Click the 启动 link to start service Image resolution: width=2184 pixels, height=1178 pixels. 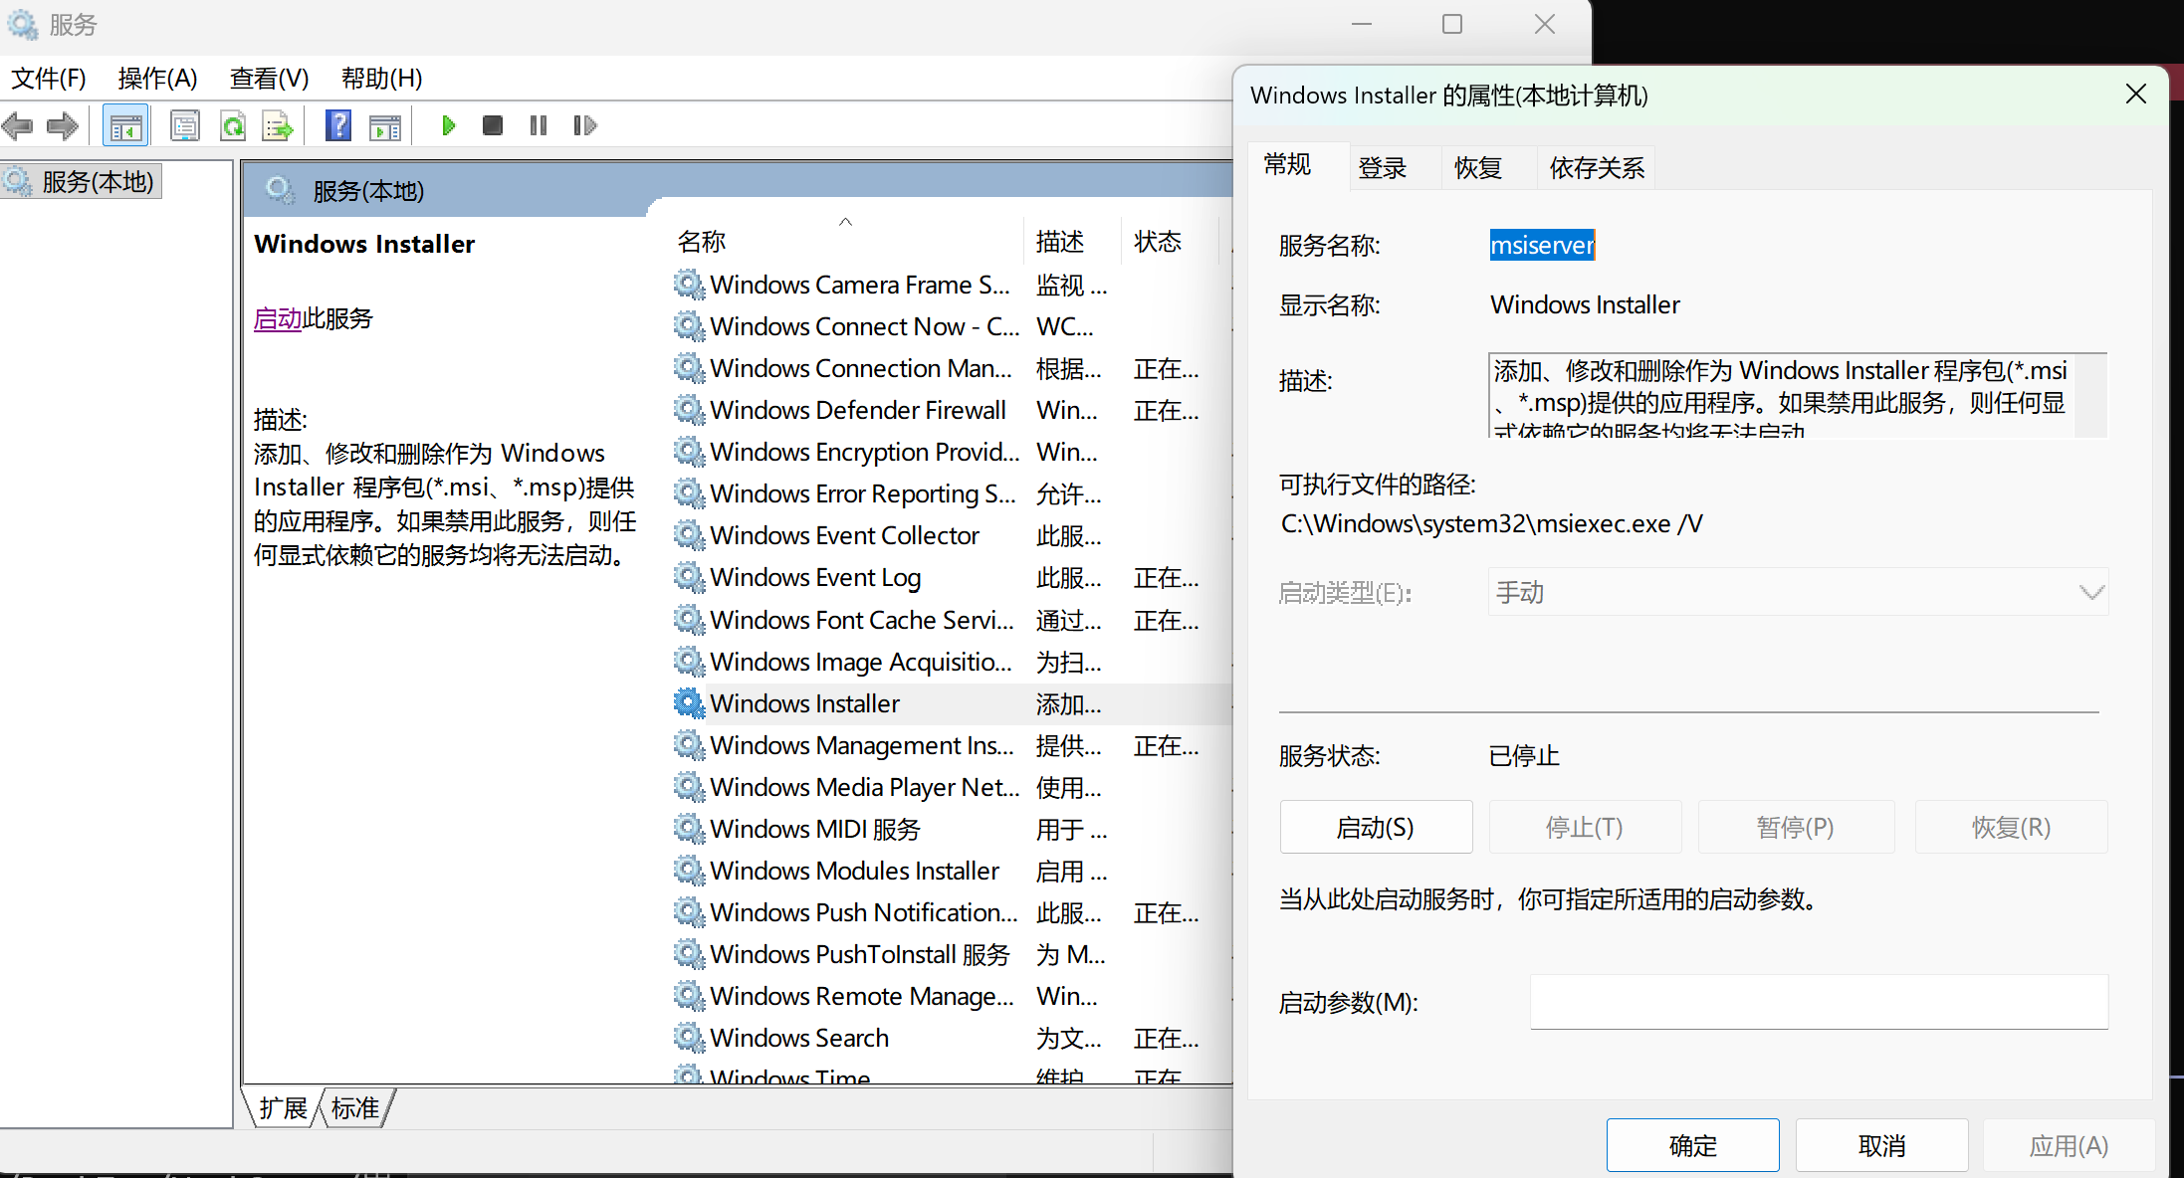[278, 318]
